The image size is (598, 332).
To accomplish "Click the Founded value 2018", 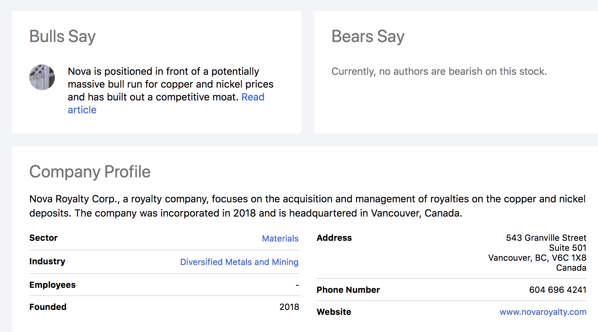I will 289,307.
